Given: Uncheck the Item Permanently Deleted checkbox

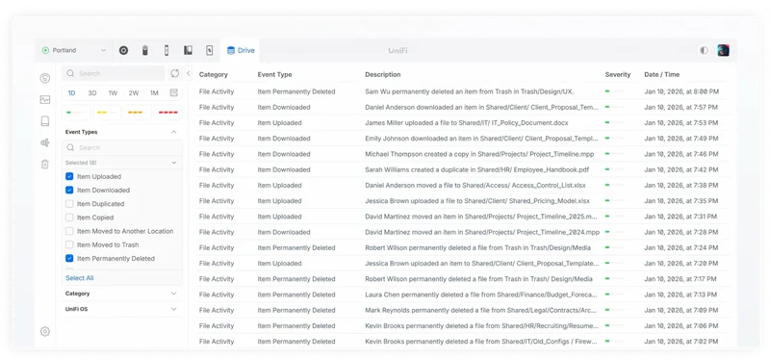Looking at the screenshot, I should pyautogui.click(x=69, y=258).
